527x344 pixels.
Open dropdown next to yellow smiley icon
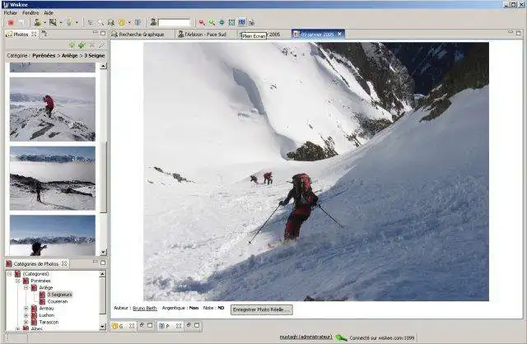click(129, 23)
